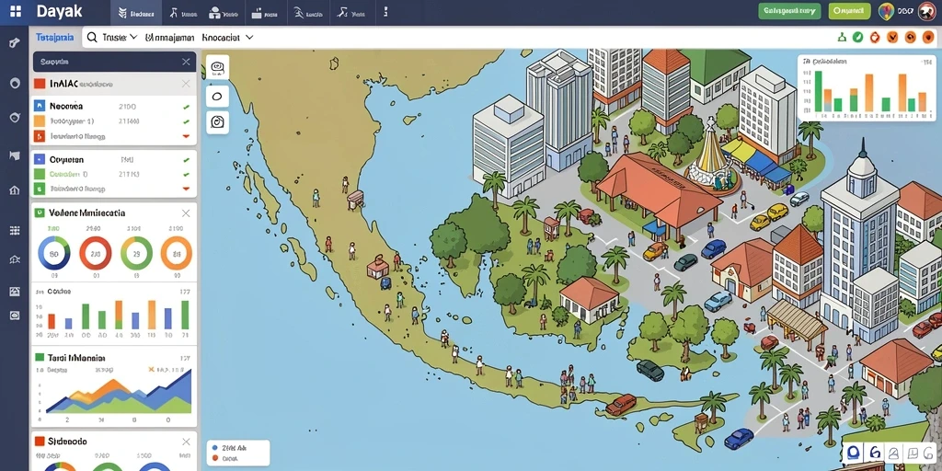Image resolution: width=942 pixels, height=471 pixels.
Task: Open the sidebar image picture icon
Action: (15, 292)
